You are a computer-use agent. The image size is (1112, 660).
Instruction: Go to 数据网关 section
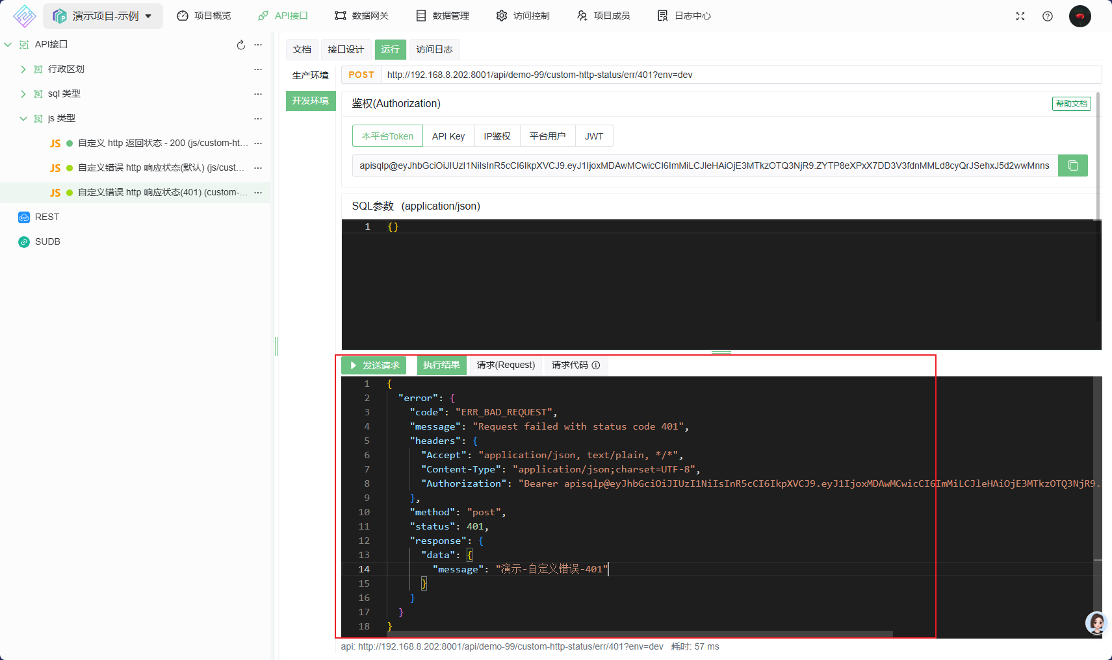tap(362, 16)
